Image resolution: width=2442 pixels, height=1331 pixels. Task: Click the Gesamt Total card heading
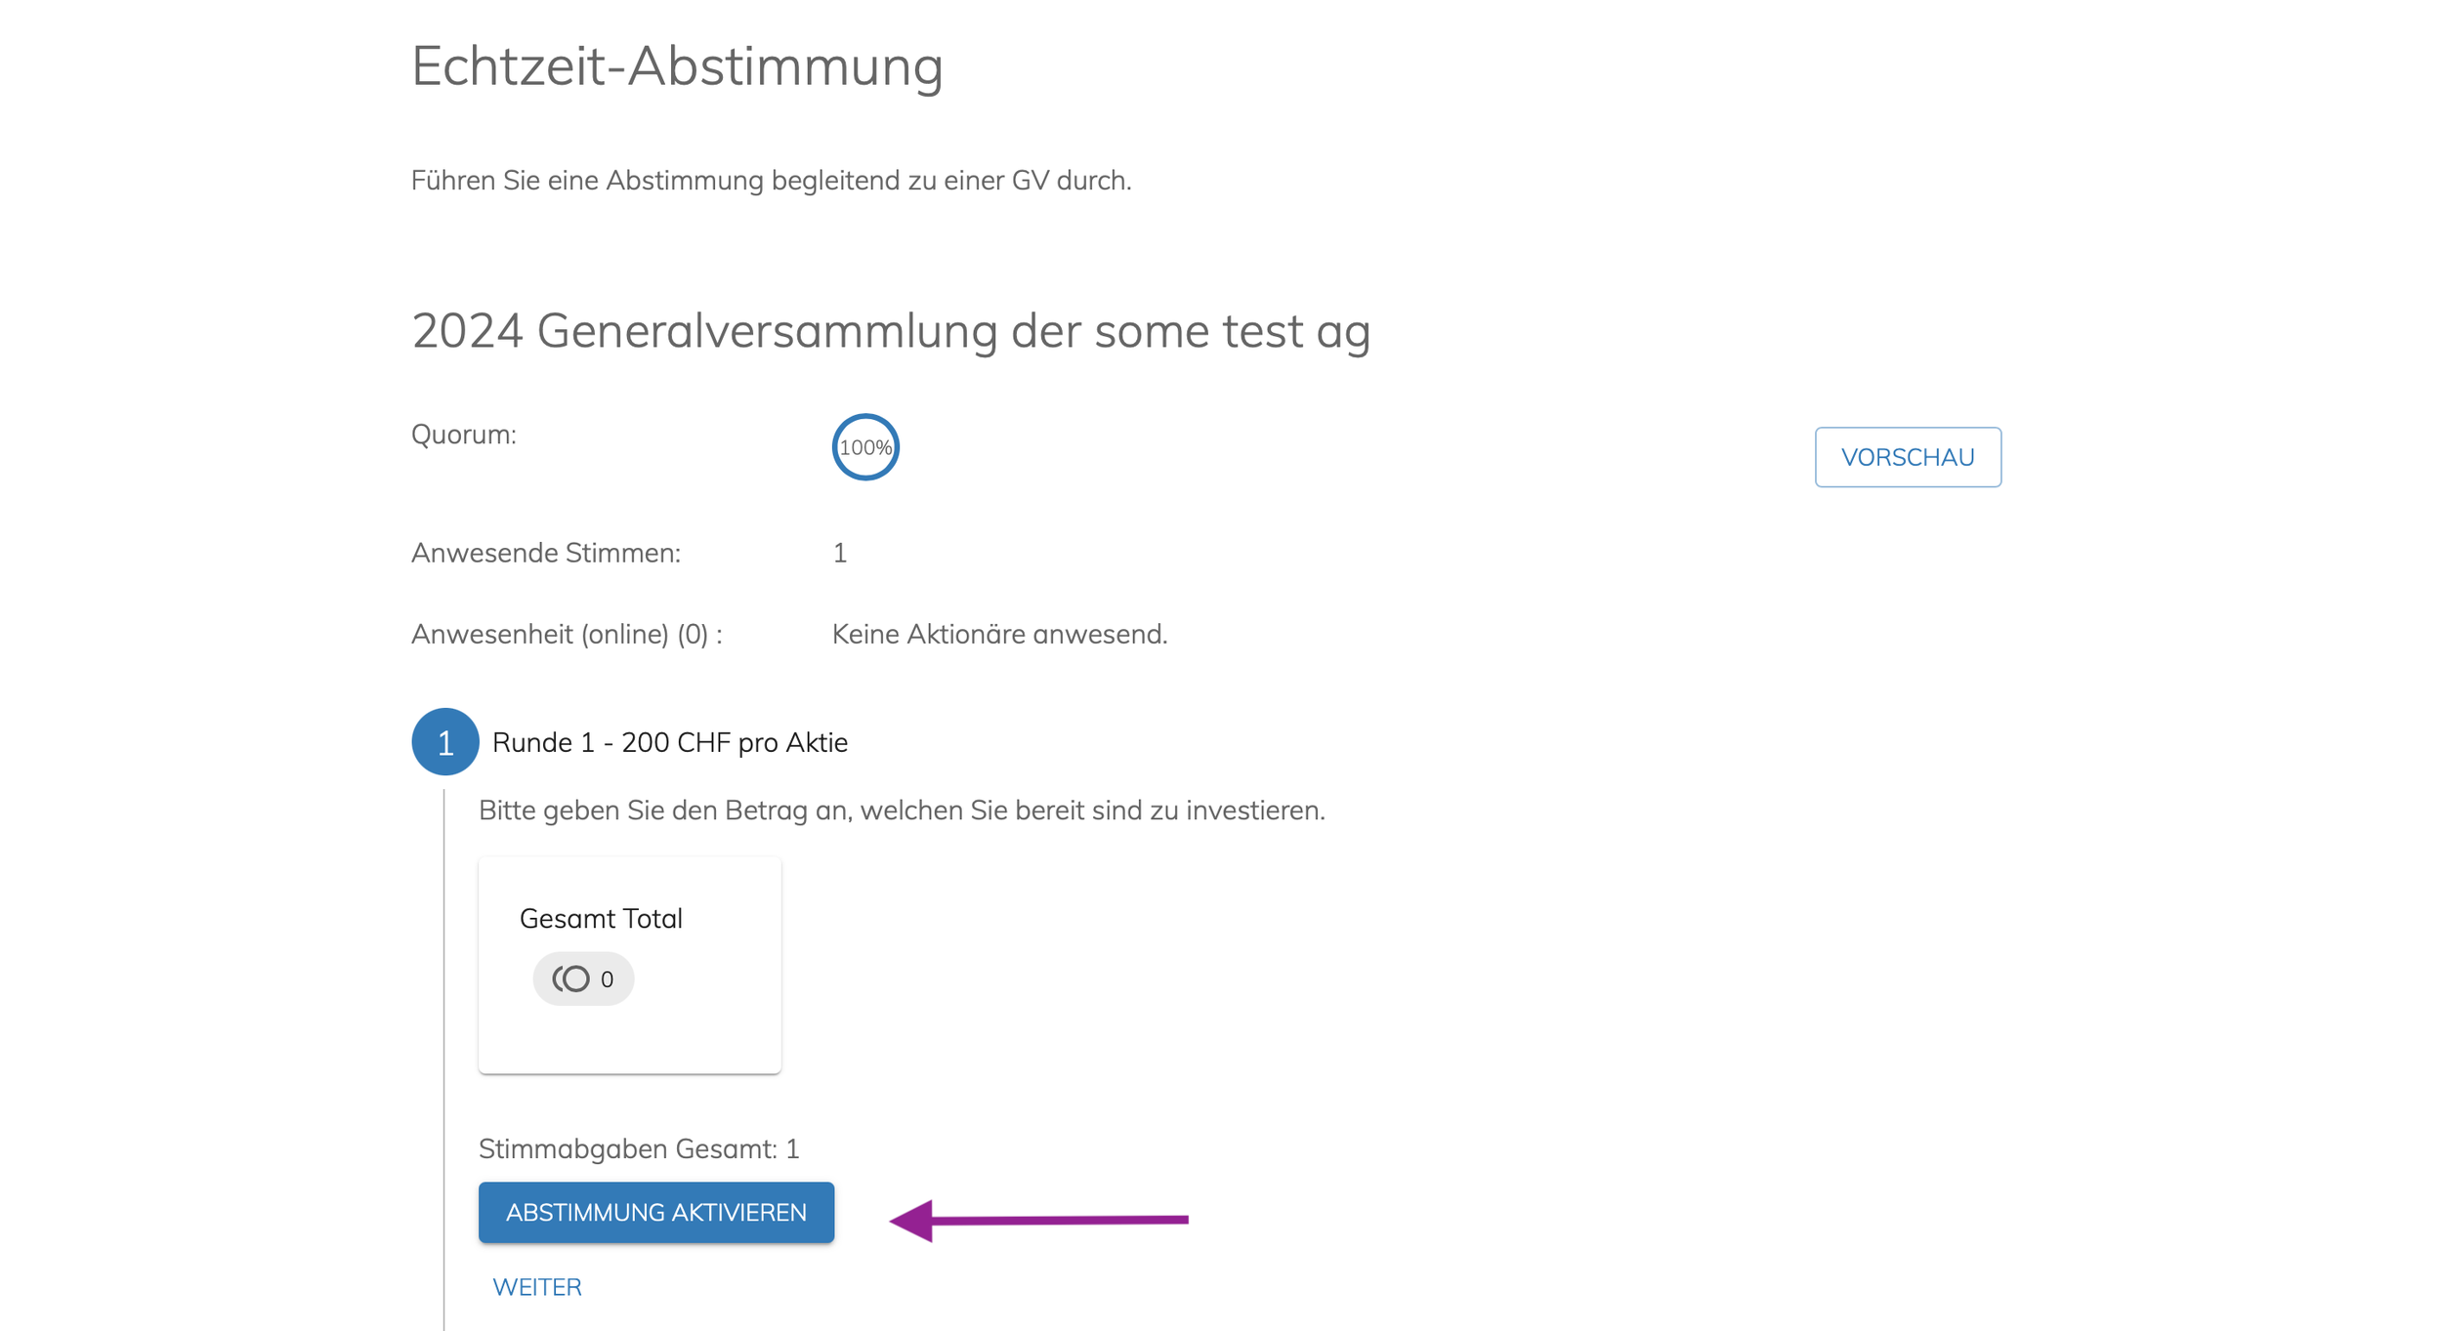(601, 918)
